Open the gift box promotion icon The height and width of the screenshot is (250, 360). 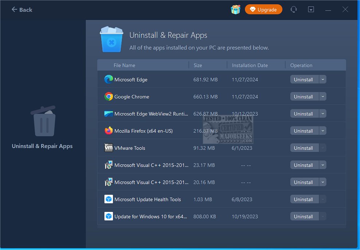pos(236,9)
